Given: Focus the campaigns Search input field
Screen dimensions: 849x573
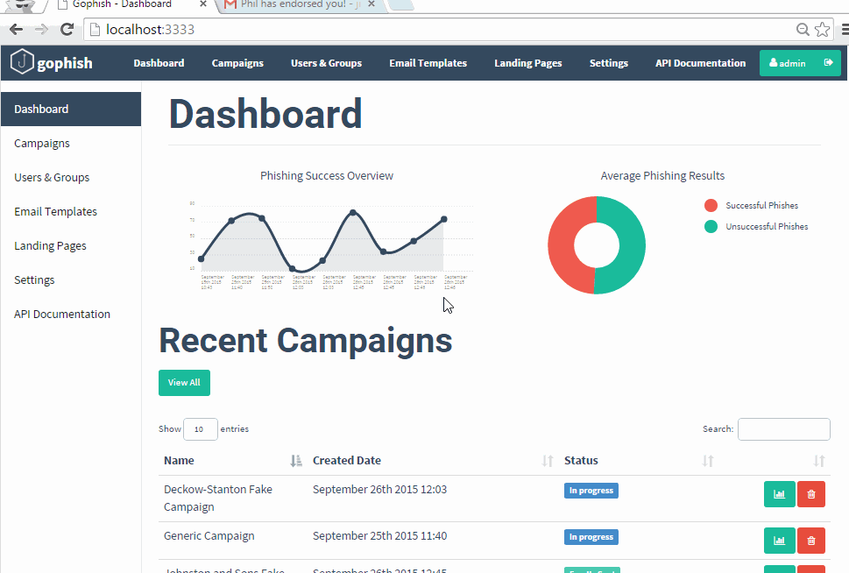Looking at the screenshot, I should click(x=783, y=429).
